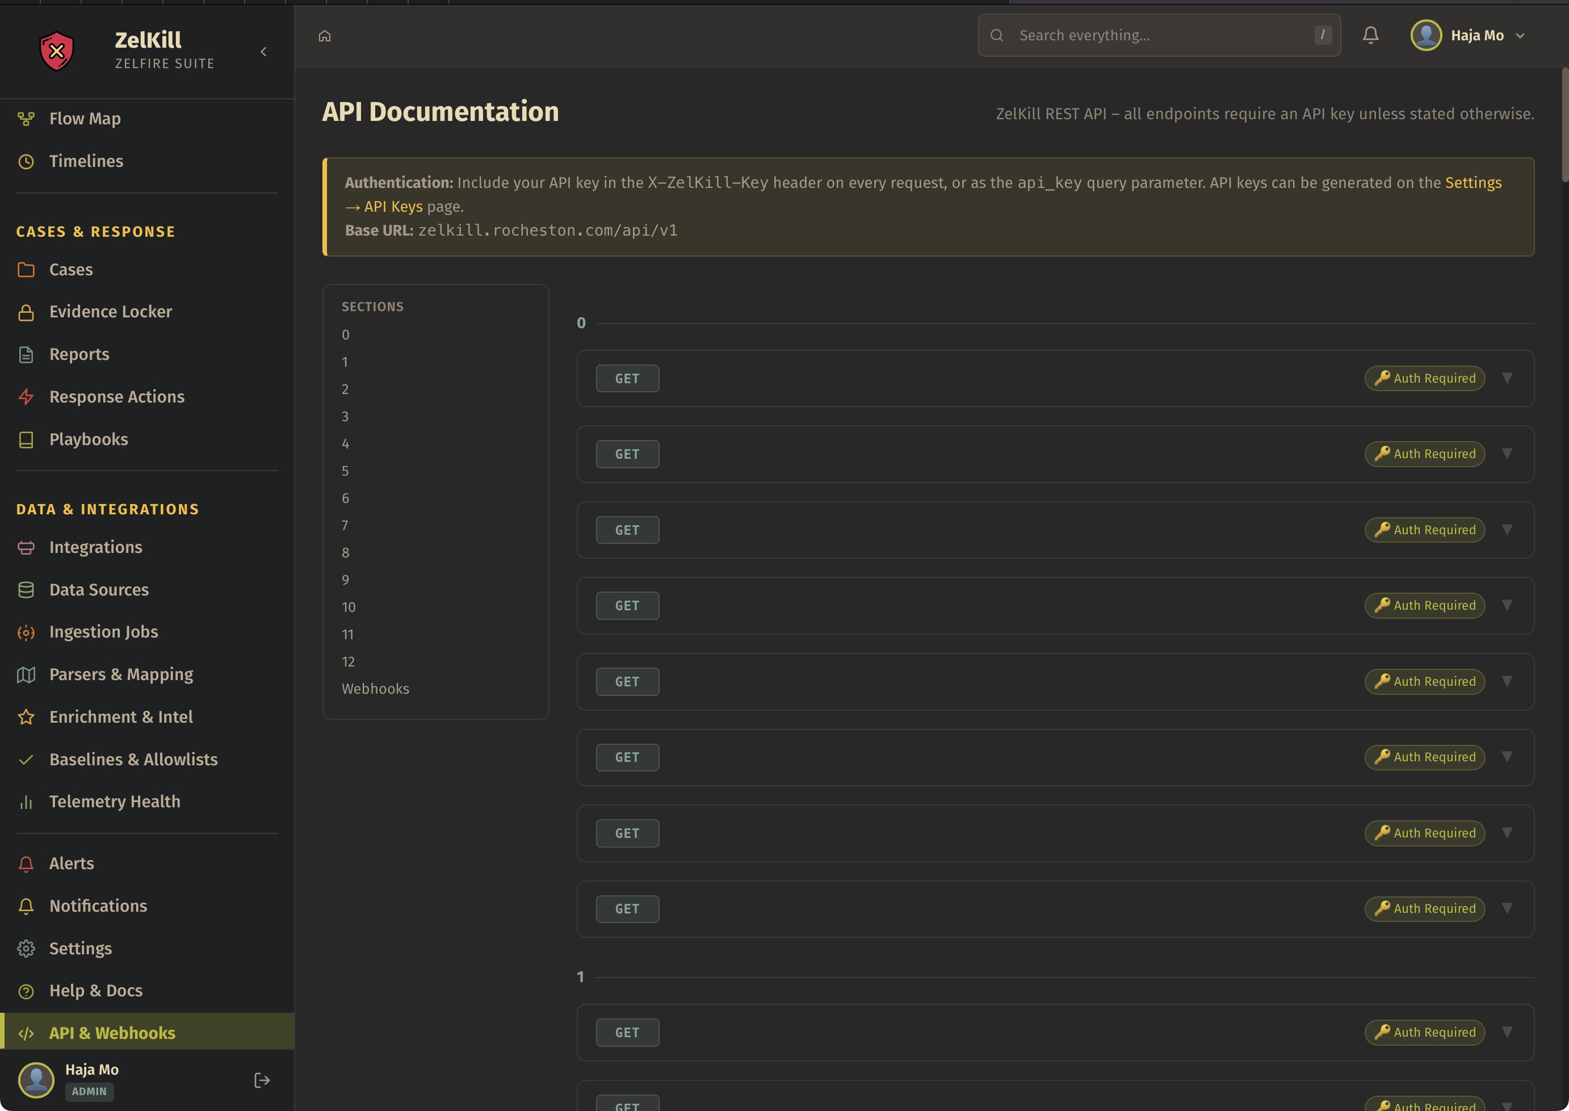The height and width of the screenshot is (1111, 1569).
Task: Select the Playbooks menu item
Action: pyautogui.click(x=88, y=439)
